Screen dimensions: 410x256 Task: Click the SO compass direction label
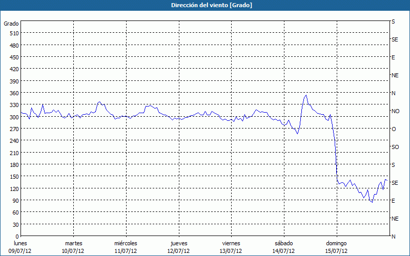pos(395,147)
